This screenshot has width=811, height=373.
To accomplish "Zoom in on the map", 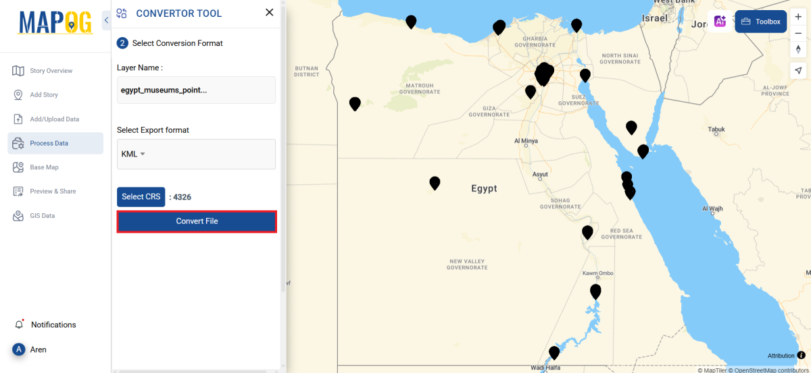I will [798, 17].
